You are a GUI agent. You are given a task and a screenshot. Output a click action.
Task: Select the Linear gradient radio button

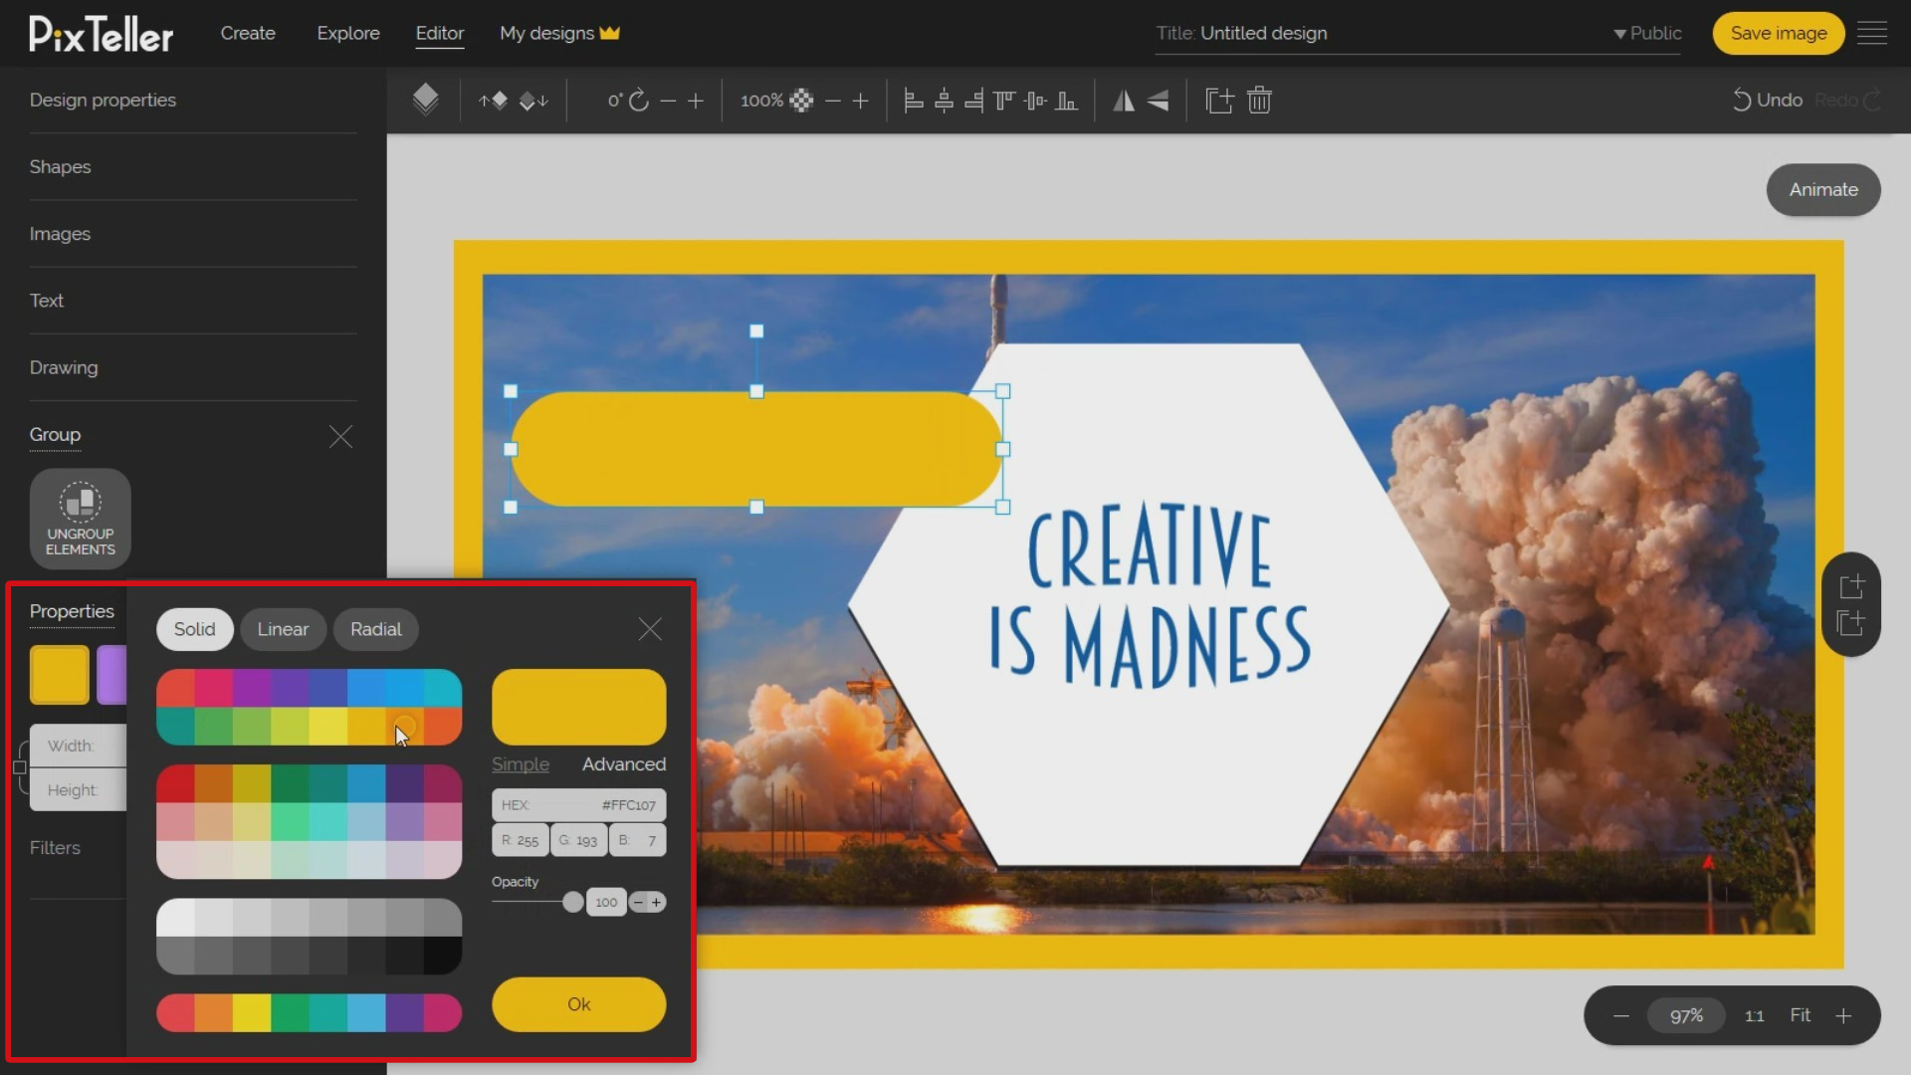coord(284,629)
